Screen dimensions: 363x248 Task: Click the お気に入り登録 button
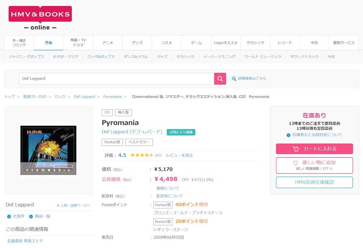pos(181,132)
